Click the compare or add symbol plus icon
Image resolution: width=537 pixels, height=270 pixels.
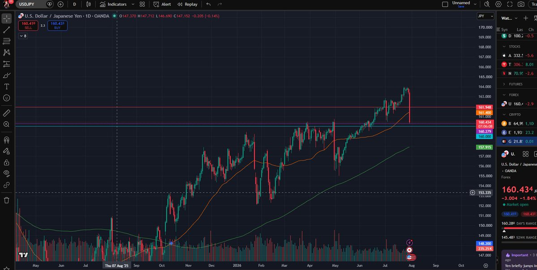pyautogui.click(x=60, y=4)
